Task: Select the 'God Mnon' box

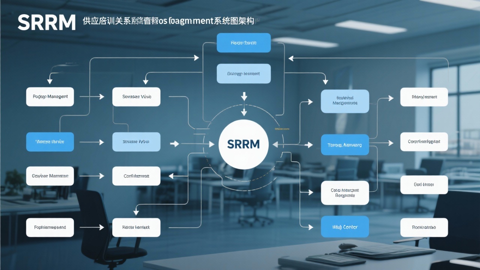Action: [424, 184]
